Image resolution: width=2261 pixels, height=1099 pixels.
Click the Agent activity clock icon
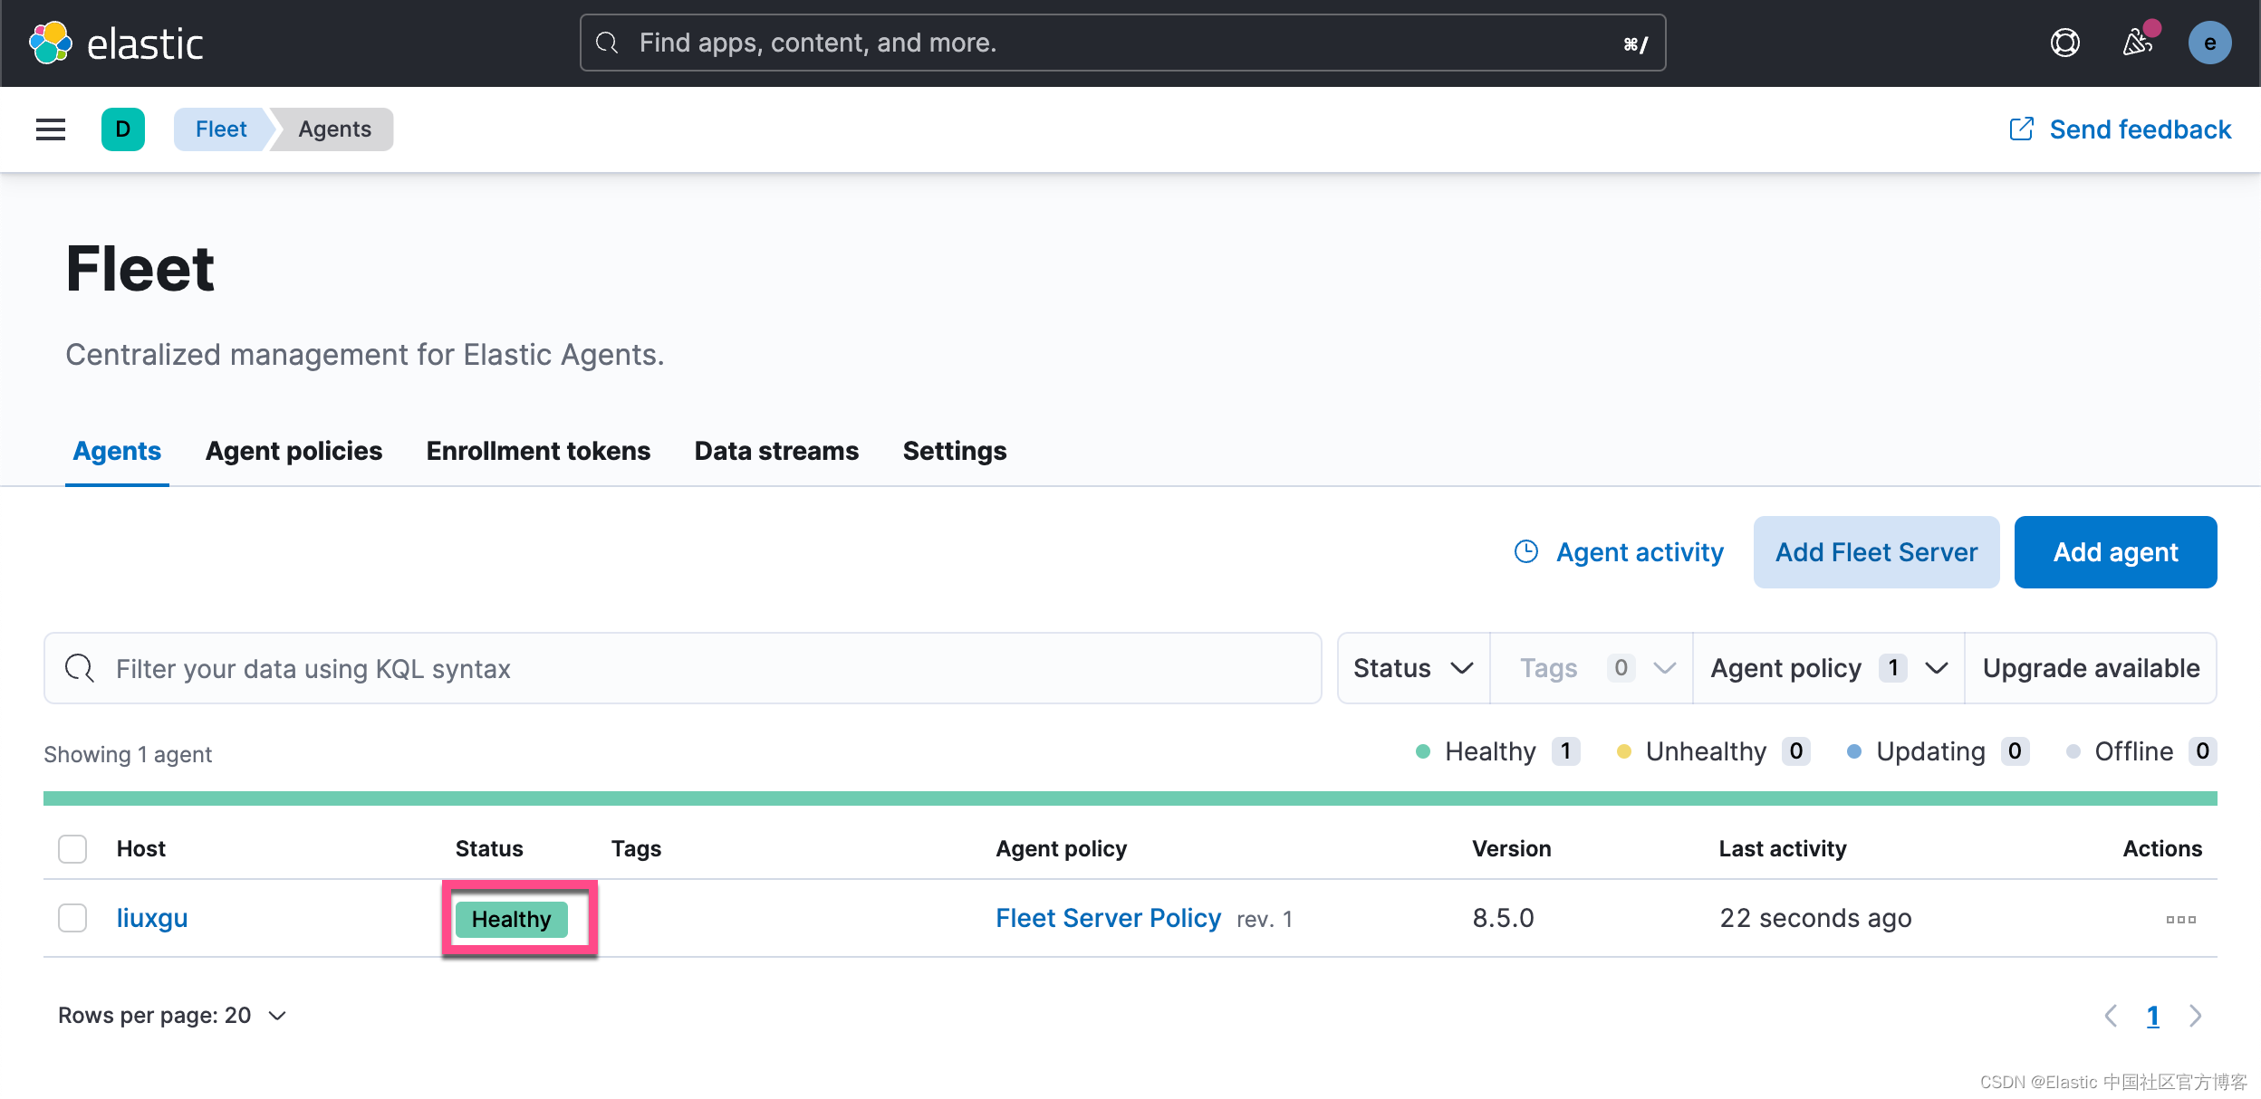1526,551
